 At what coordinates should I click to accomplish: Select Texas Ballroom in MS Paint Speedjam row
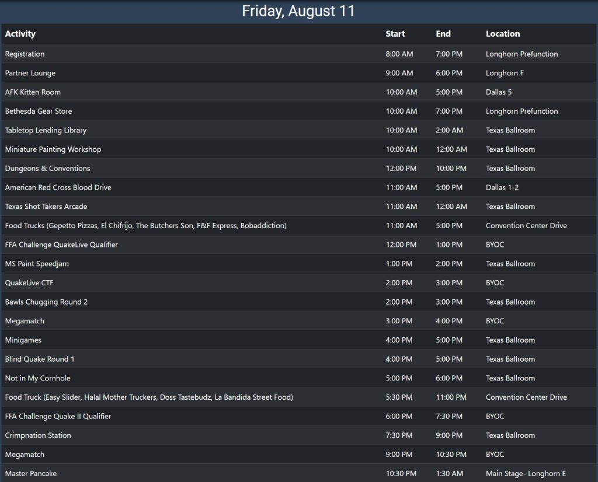(510, 264)
